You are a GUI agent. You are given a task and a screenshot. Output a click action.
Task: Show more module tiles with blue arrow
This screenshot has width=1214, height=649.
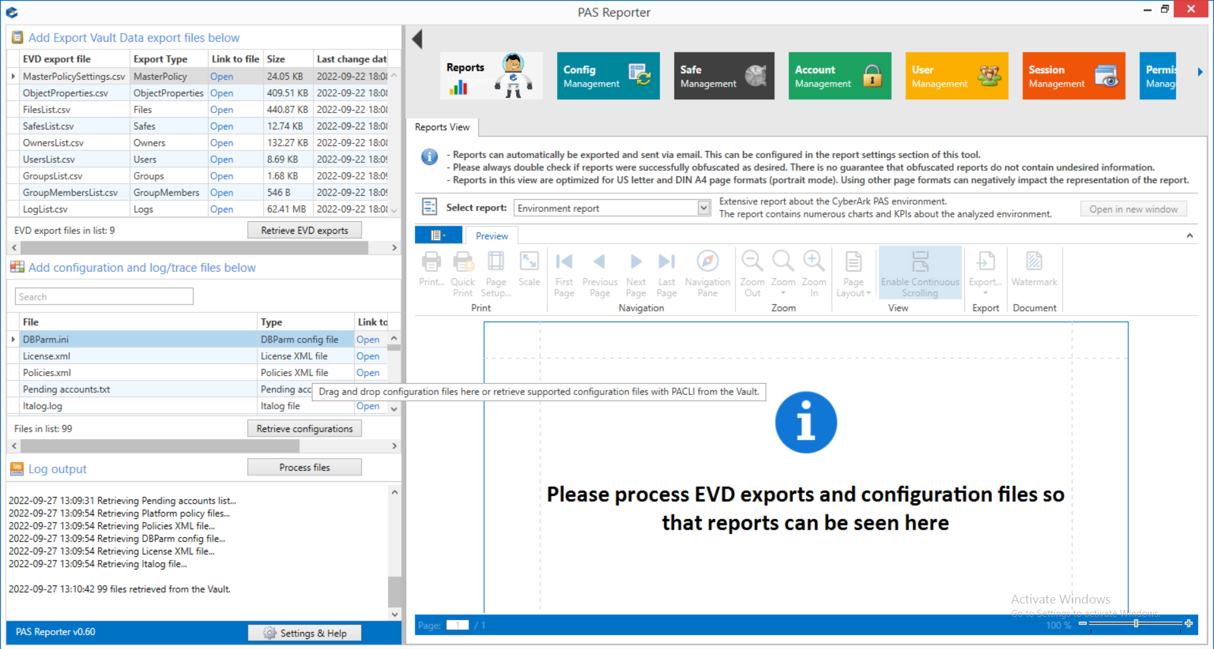(x=1200, y=72)
